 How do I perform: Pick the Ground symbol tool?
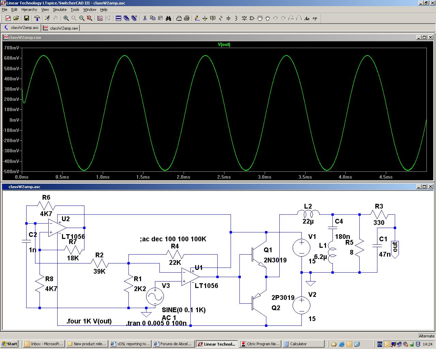point(205,18)
